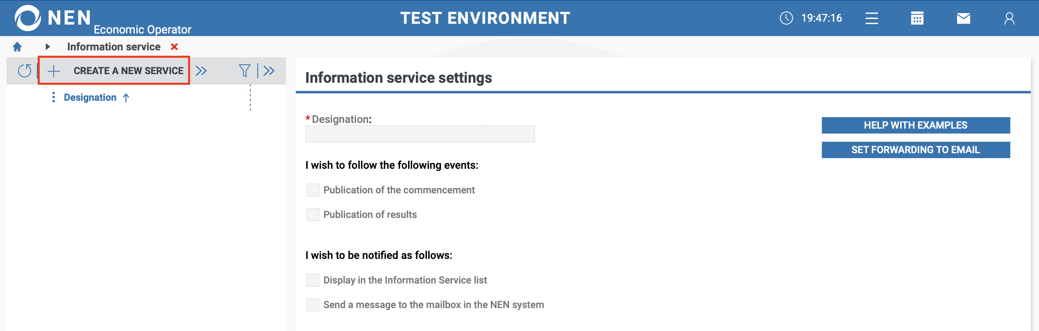This screenshot has height=331, width=1039.
Task: Refresh the information service list
Action: pos(25,71)
